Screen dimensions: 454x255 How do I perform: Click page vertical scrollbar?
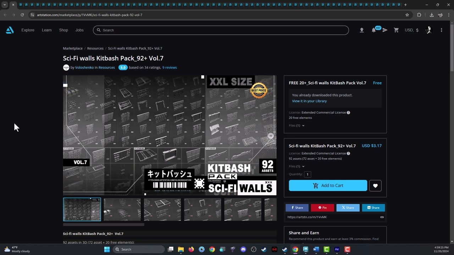click(x=452, y=47)
